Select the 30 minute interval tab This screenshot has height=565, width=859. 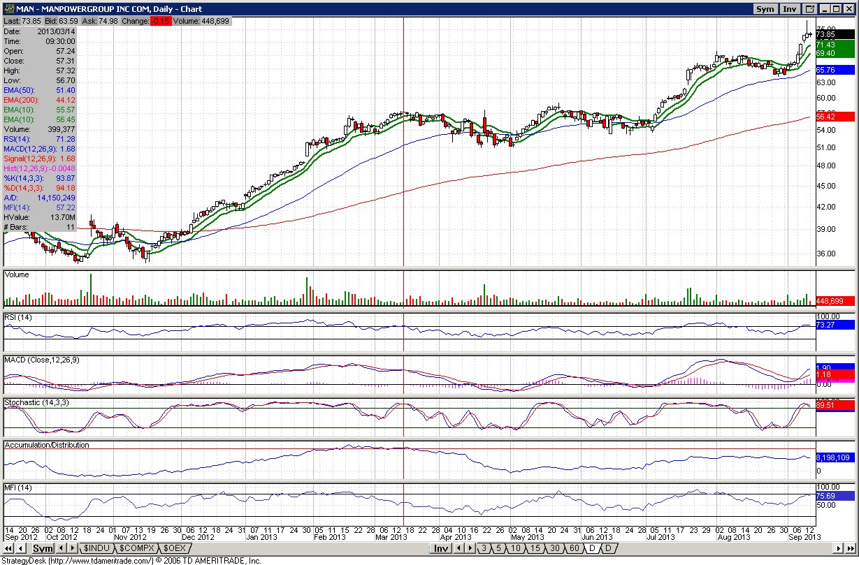pyautogui.click(x=555, y=548)
